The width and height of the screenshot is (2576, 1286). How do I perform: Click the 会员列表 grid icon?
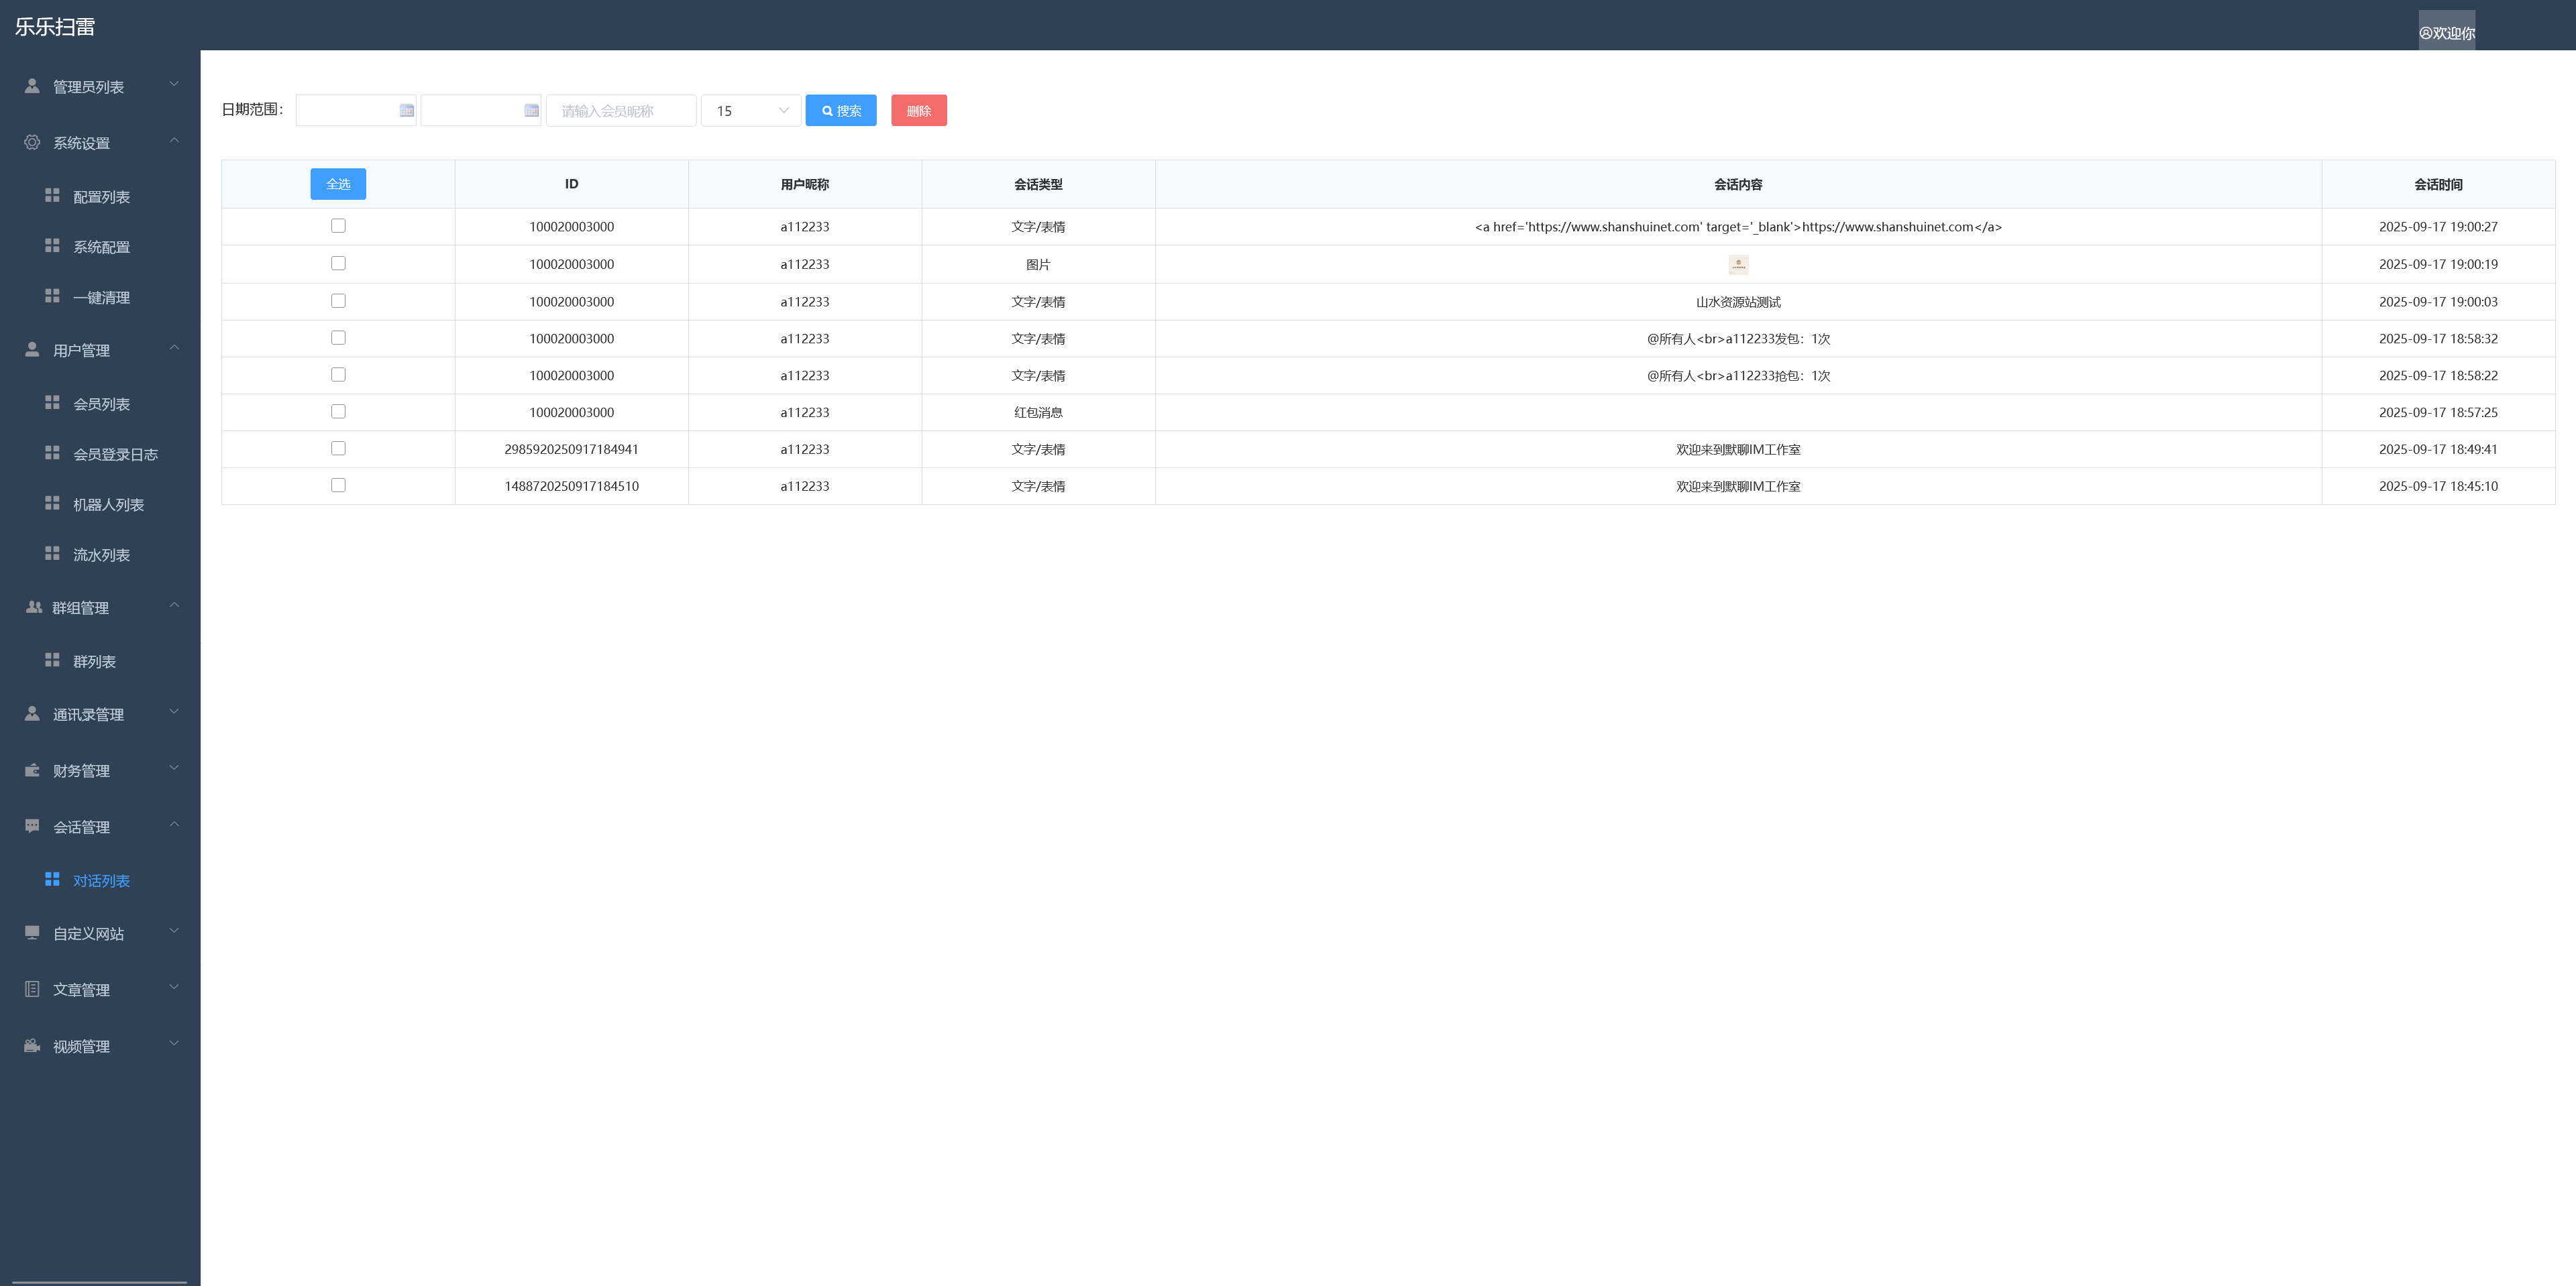click(52, 403)
